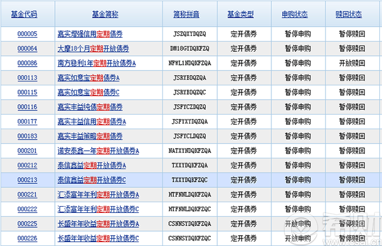Select pinyin cell DM18GYDQKFZQ
The width and height of the screenshot is (382, 246).
coord(189,48)
